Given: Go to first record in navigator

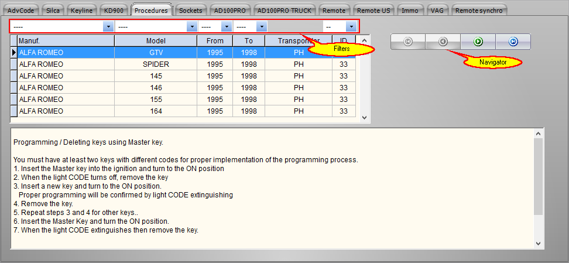Looking at the screenshot, I should [408, 42].
